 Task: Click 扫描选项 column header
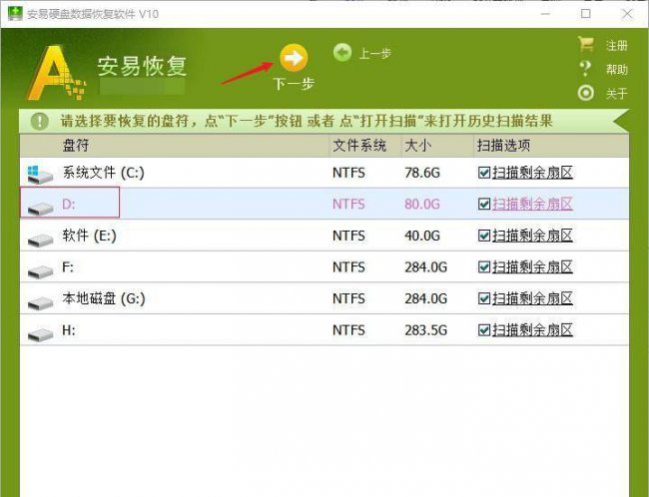click(503, 146)
